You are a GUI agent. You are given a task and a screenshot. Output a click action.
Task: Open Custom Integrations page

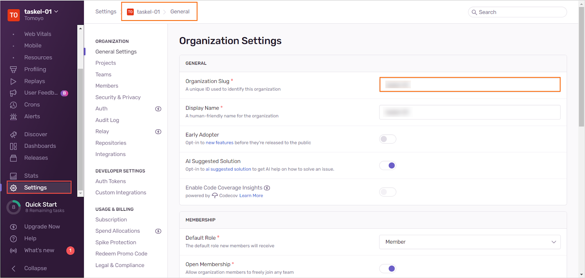point(121,193)
